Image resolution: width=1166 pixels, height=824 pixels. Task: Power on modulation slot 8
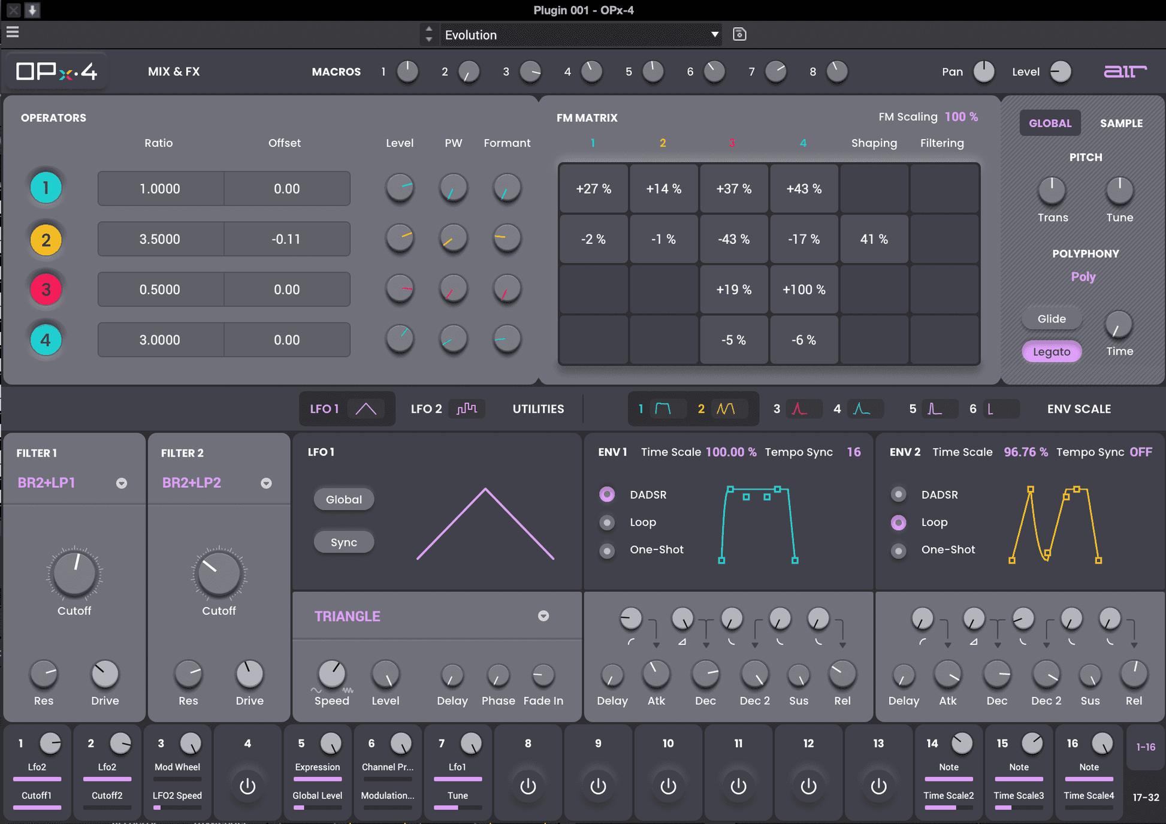(x=527, y=787)
